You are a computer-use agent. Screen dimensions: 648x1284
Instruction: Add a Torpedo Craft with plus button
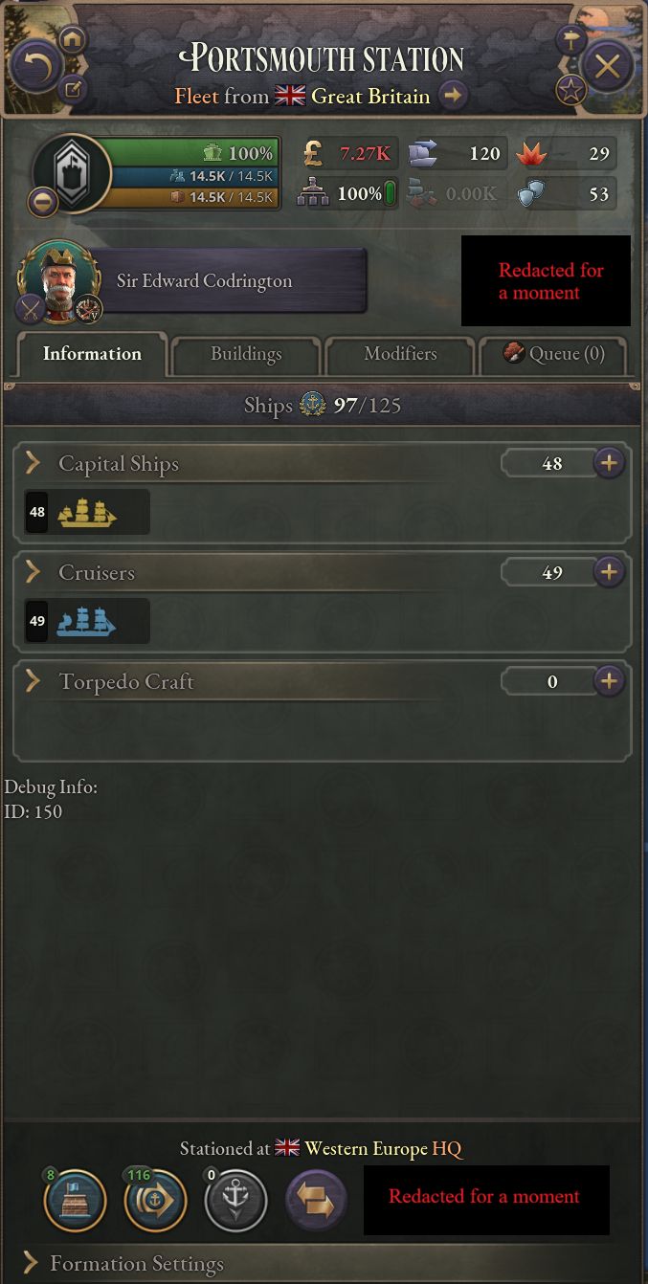click(609, 681)
